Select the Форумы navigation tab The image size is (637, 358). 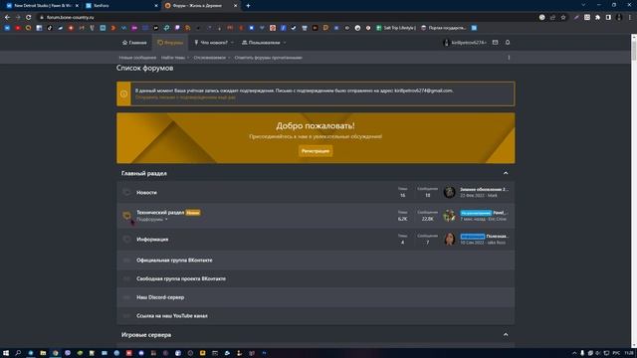pyautogui.click(x=170, y=43)
